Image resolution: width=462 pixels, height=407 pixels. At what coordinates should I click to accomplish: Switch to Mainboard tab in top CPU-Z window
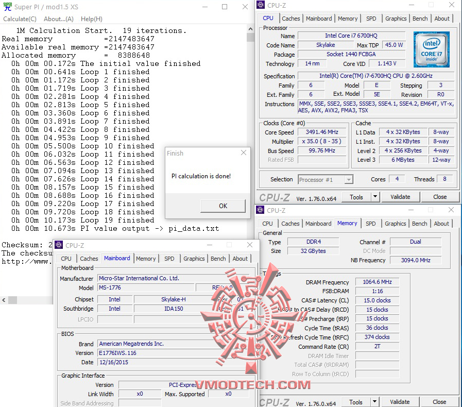tap(318, 19)
